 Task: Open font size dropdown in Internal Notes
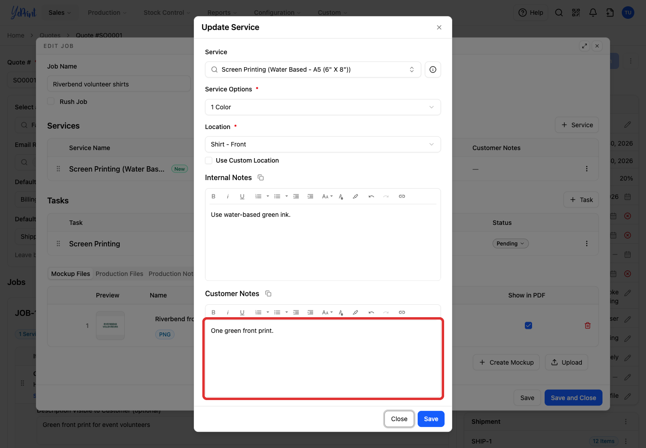327,196
